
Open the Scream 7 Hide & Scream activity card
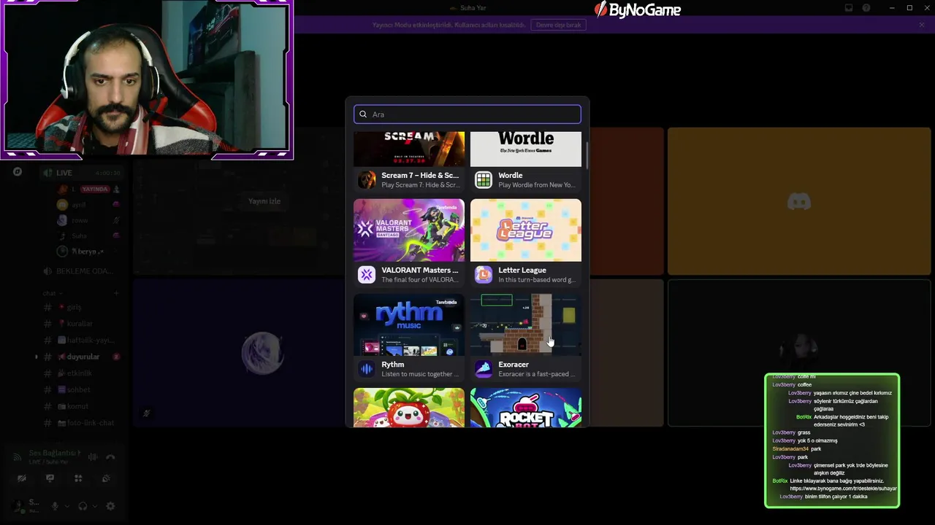point(409,161)
